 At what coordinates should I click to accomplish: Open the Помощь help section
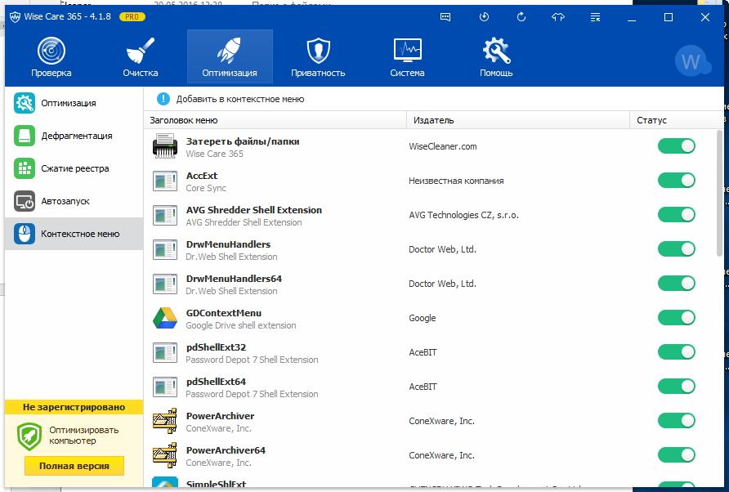496,57
